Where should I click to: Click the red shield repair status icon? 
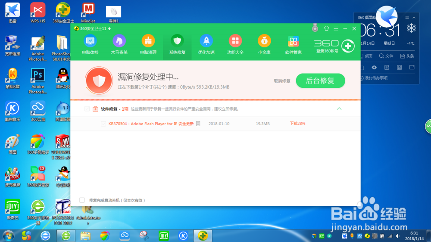[99, 81]
